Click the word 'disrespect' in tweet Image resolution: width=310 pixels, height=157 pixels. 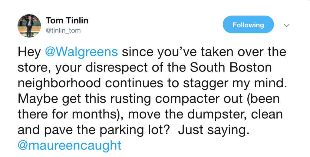click(x=117, y=68)
